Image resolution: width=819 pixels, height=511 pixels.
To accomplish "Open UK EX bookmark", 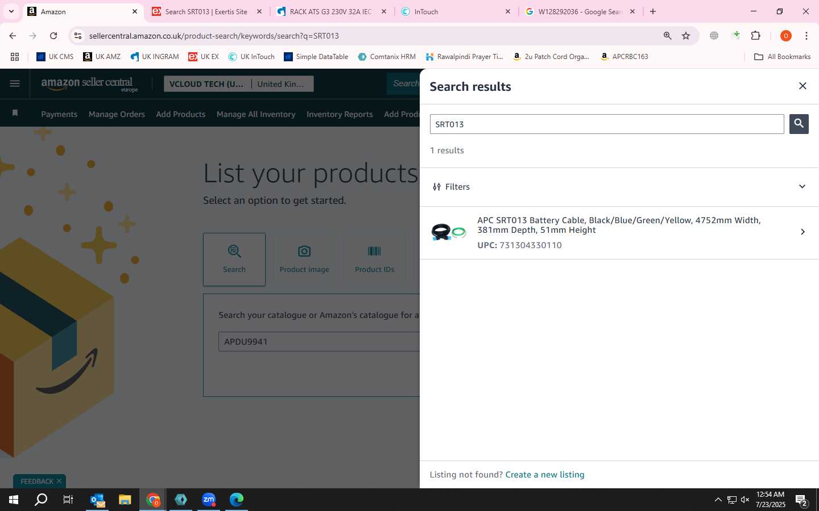I will point(204,57).
